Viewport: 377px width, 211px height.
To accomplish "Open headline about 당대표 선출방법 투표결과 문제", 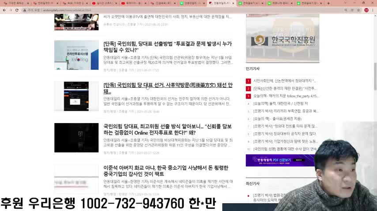I will point(168,47).
